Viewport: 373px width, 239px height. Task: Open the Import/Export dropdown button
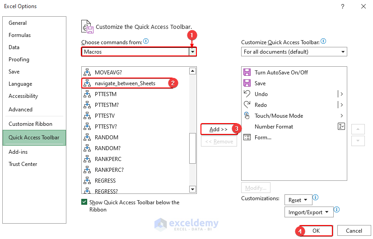point(309,212)
